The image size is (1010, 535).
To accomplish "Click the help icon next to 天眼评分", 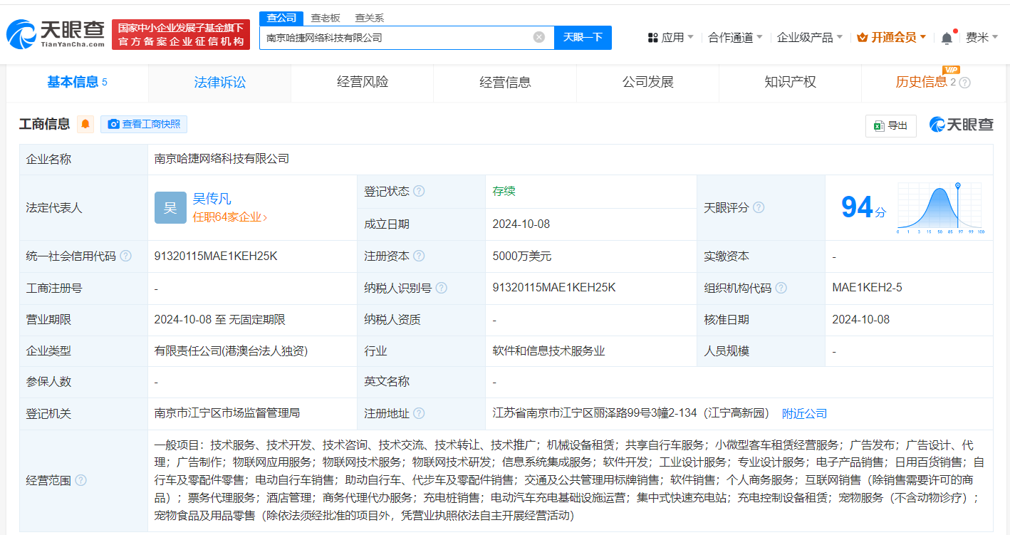I will (759, 207).
